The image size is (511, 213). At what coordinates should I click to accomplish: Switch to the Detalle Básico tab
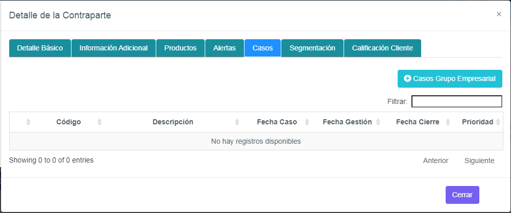40,48
